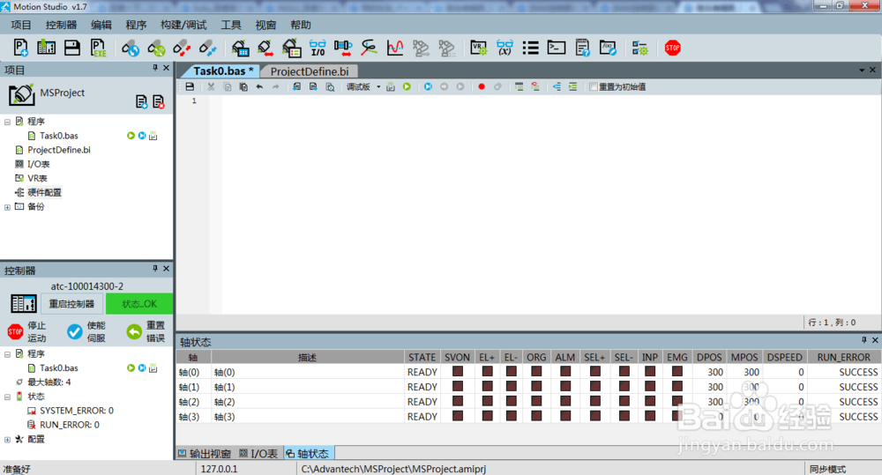
Task: Click the 停止运动 stop button
Action: pyautogui.click(x=26, y=331)
